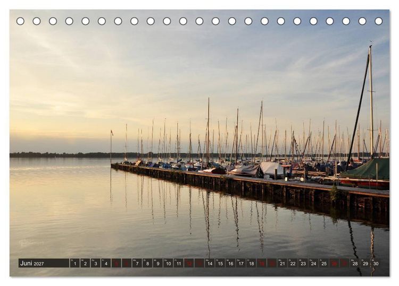The width and height of the screenshot is (399, 286).
Task: Pick day 21 in the date row
Action: click(282, 263)
